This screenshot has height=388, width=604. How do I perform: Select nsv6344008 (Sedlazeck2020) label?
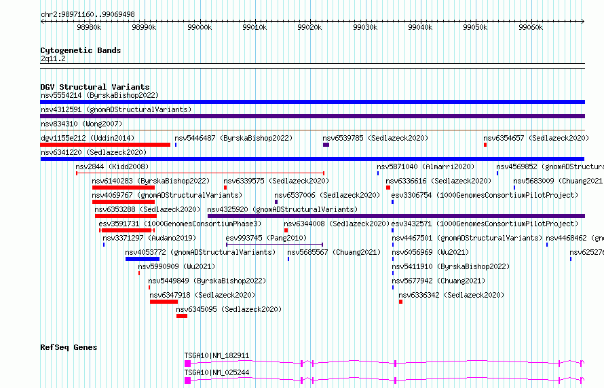coord(337,224)
